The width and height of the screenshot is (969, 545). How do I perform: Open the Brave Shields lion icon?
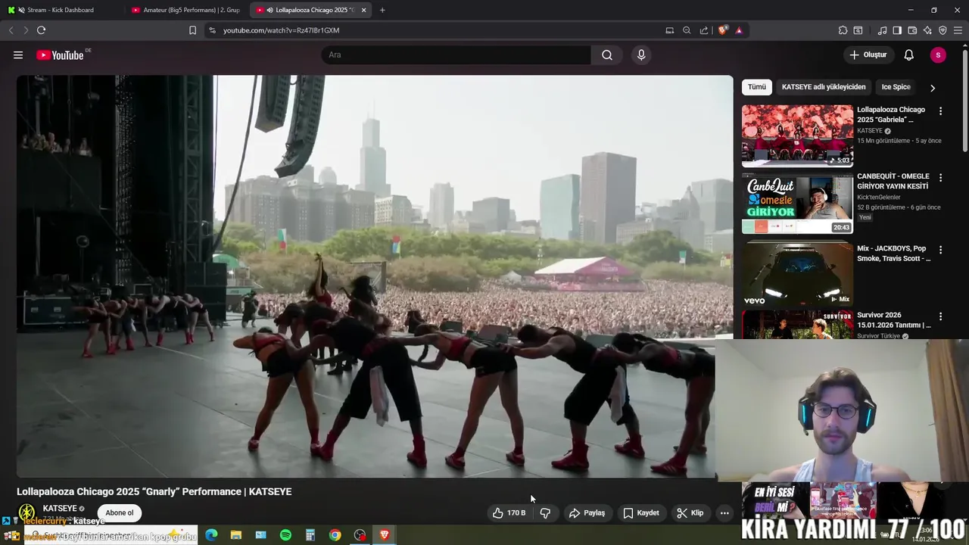(x=723, y=30)
